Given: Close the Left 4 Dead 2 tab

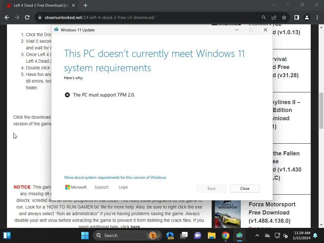Looking at the screenshot, I should (x=73, y=6).
